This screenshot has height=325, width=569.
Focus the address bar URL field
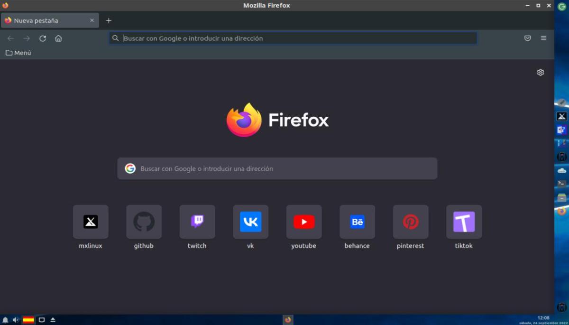[294, 38]
